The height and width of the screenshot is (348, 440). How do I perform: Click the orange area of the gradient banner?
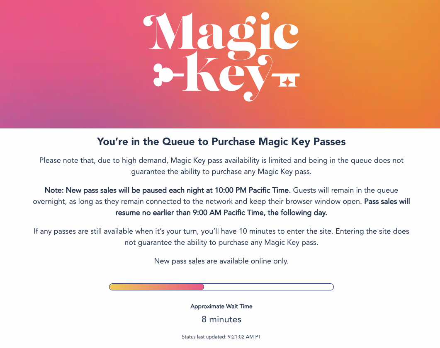click(x=386, y=62)
